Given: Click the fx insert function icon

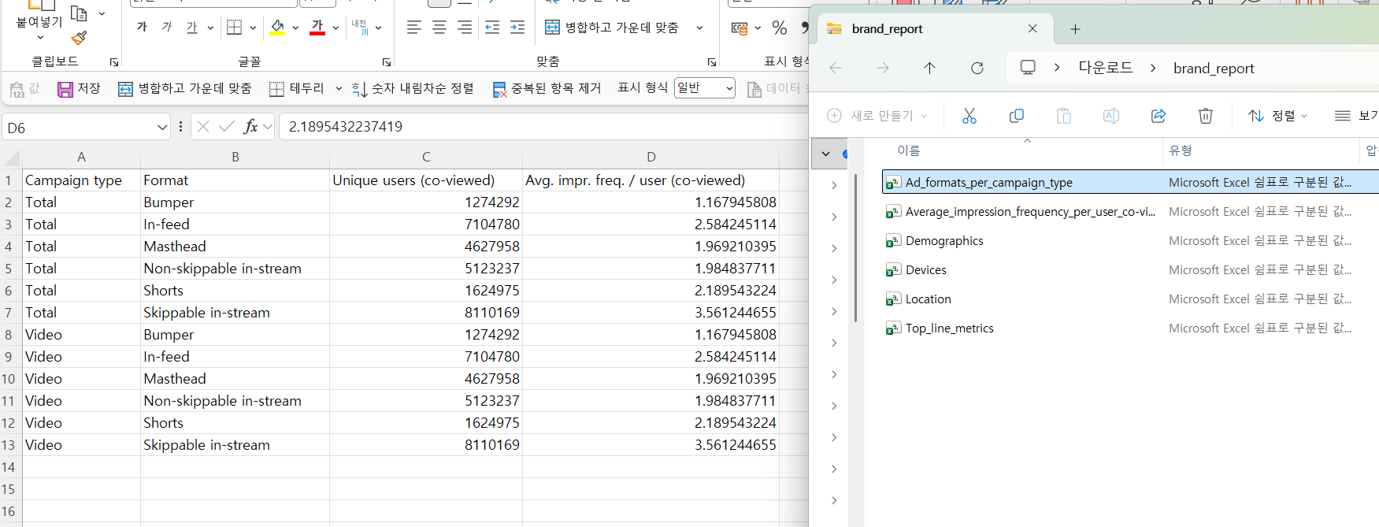Looking at the screenshot, I should click(x=250, y=126).
